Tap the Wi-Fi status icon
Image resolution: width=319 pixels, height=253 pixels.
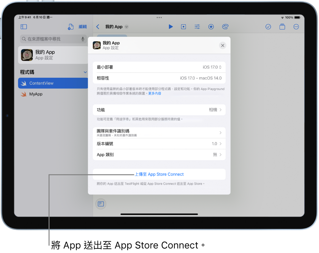click(x=282, y=17)
